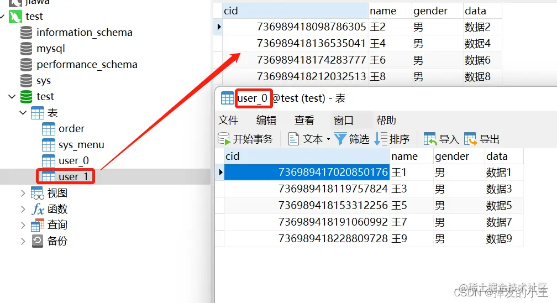Click the green test database icon
The height and width of the screenshot is (303, 557).
pyautogui.click(x=27, y=96)
